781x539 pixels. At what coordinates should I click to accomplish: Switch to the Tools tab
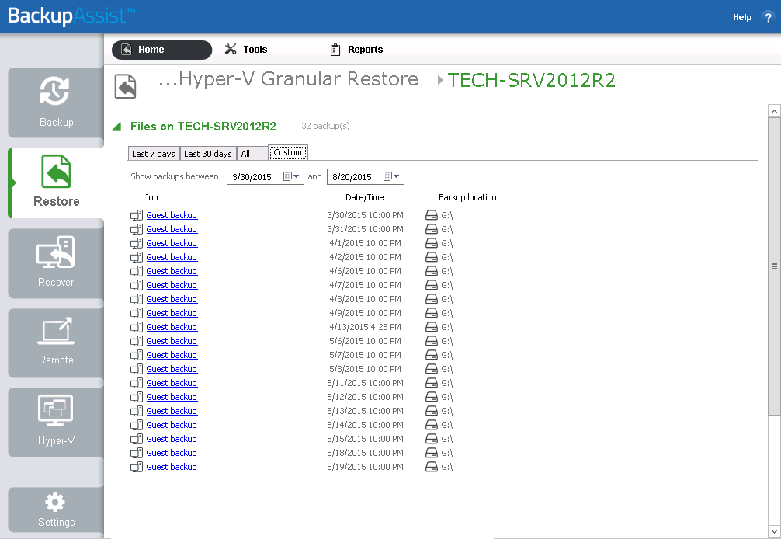click(246, 49)
